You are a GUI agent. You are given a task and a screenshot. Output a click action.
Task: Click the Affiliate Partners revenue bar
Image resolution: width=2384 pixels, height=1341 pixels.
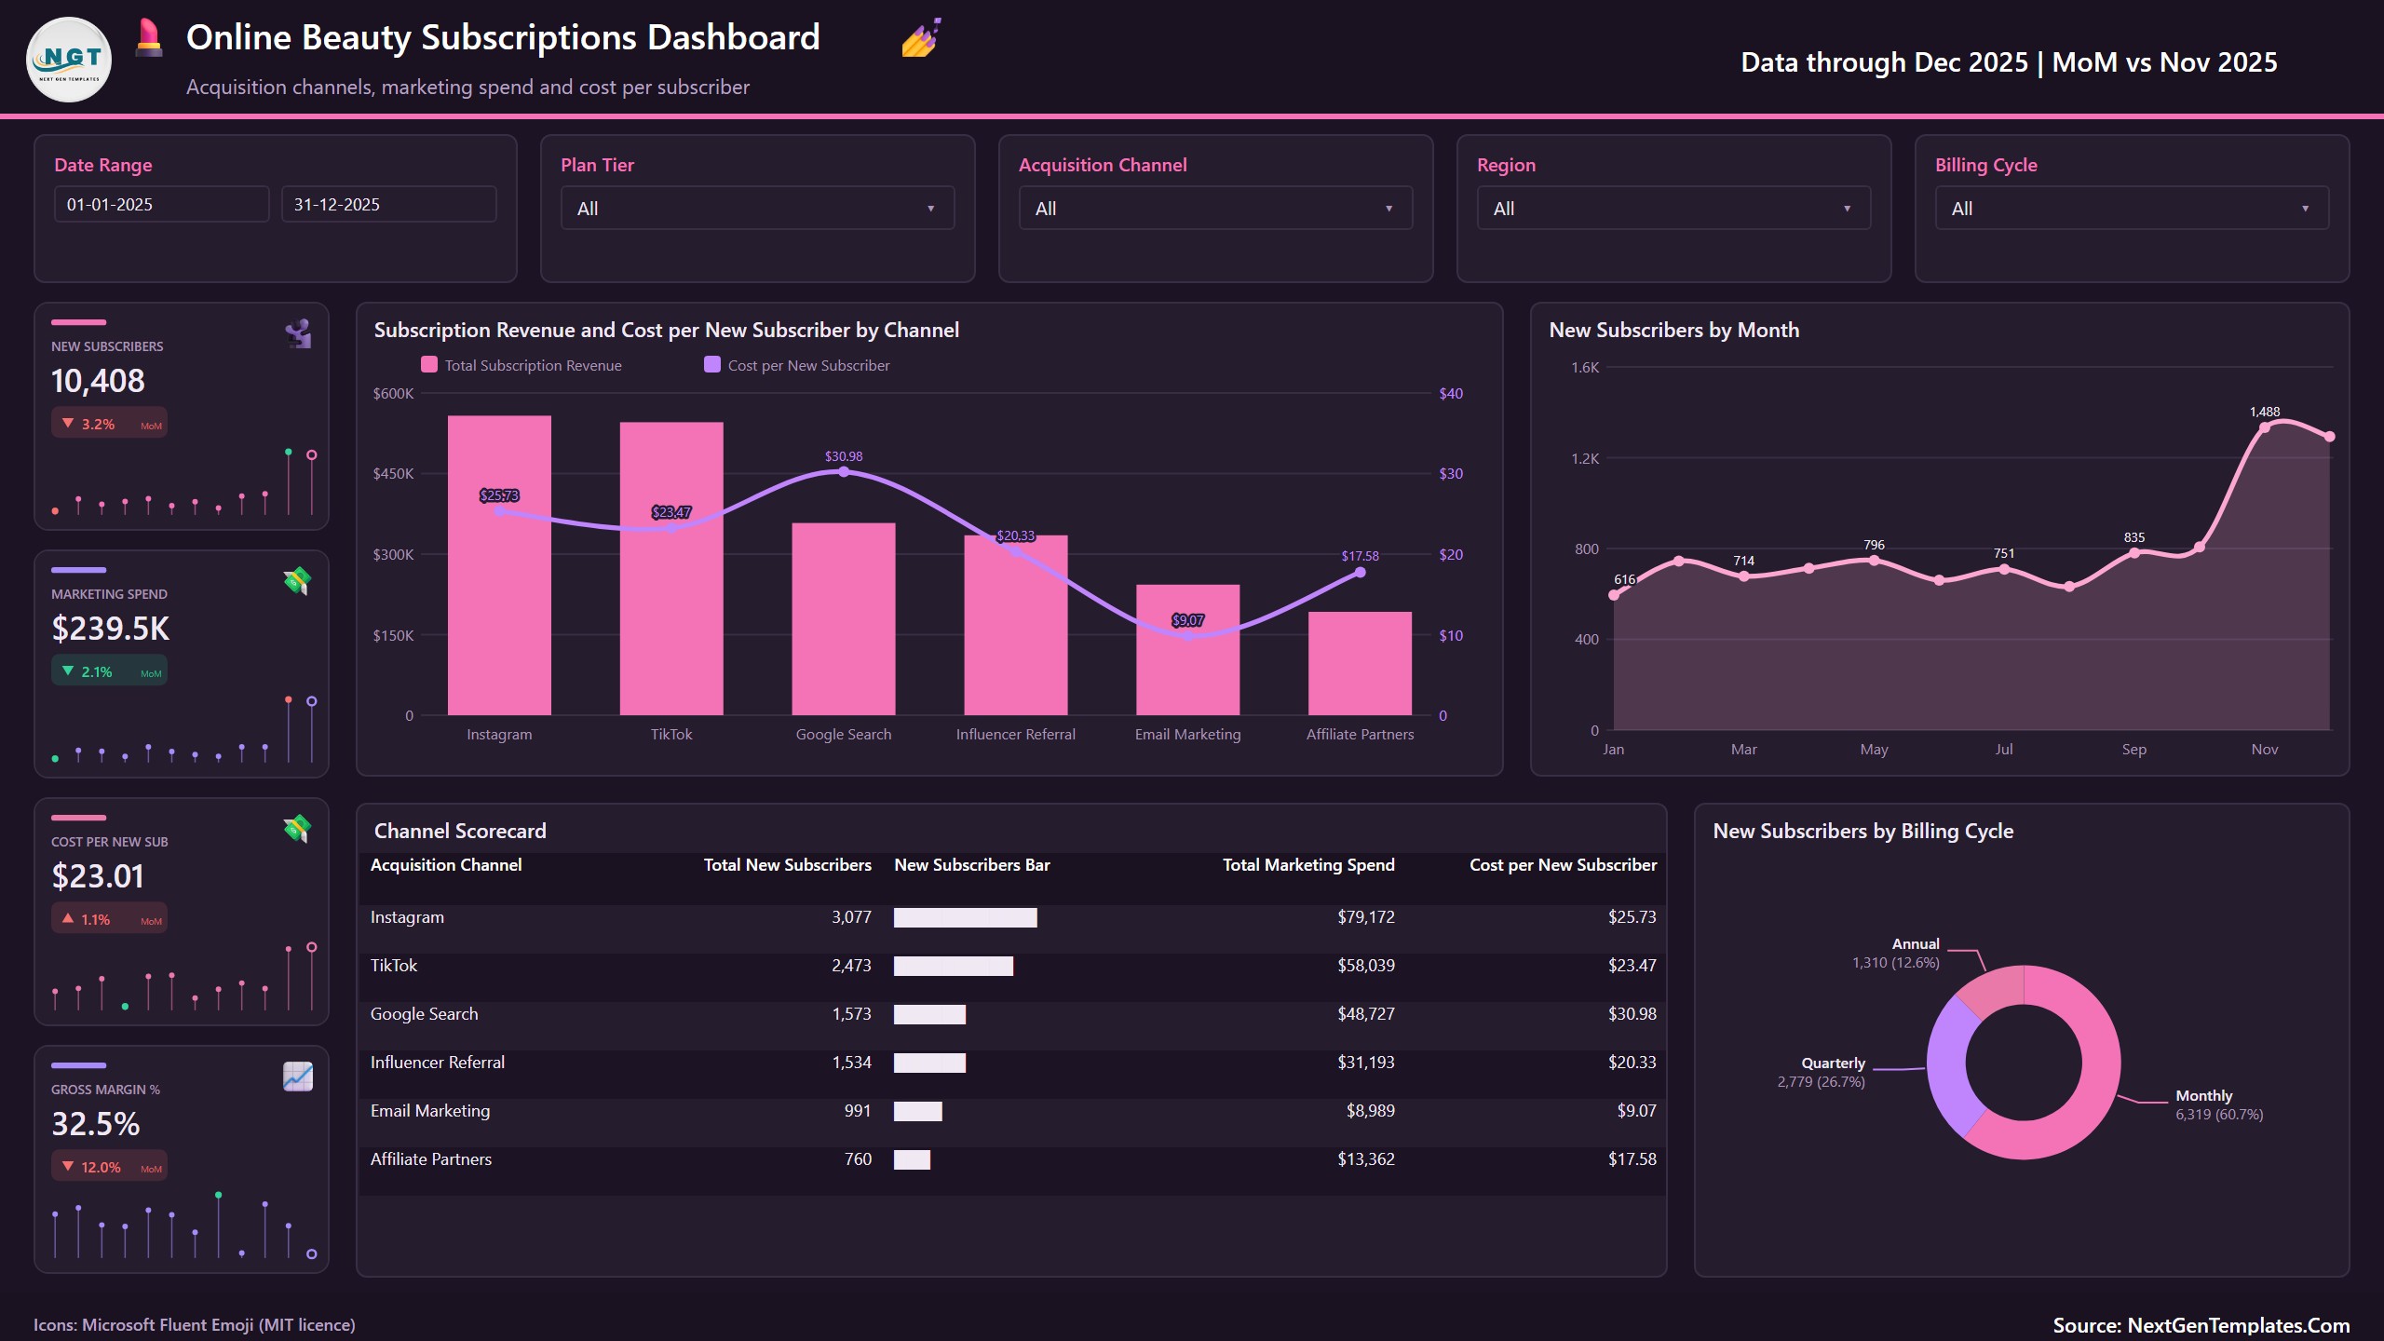(x=1360, y=663)
